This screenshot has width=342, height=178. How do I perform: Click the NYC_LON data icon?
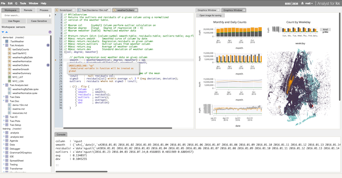coord(9,81)
